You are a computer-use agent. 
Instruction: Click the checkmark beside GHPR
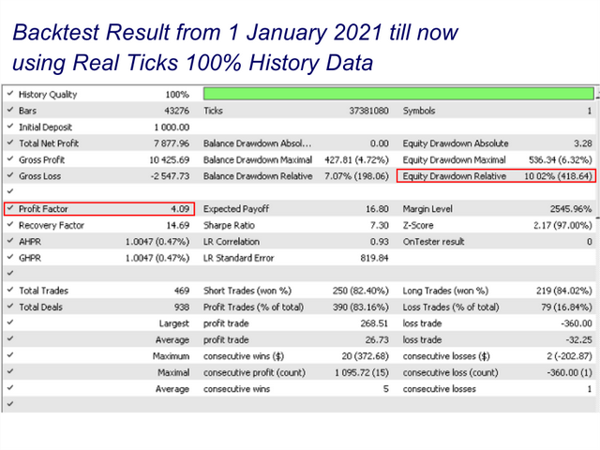point(10,258)
